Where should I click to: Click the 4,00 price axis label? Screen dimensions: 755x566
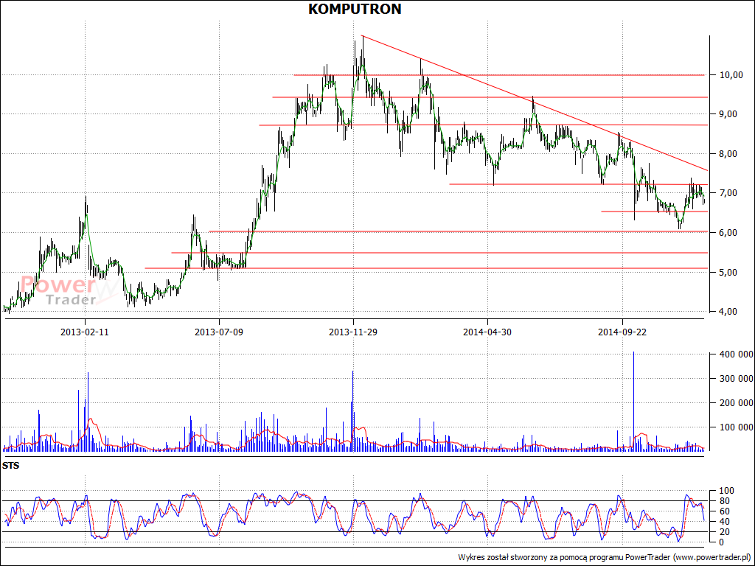pyautogui.click(x=728, y=312)
